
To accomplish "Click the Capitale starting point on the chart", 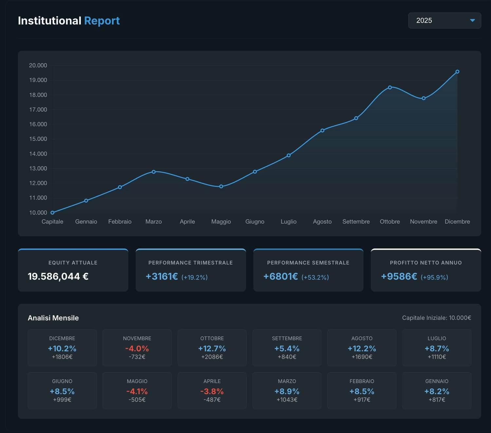I will click(52, 212).
